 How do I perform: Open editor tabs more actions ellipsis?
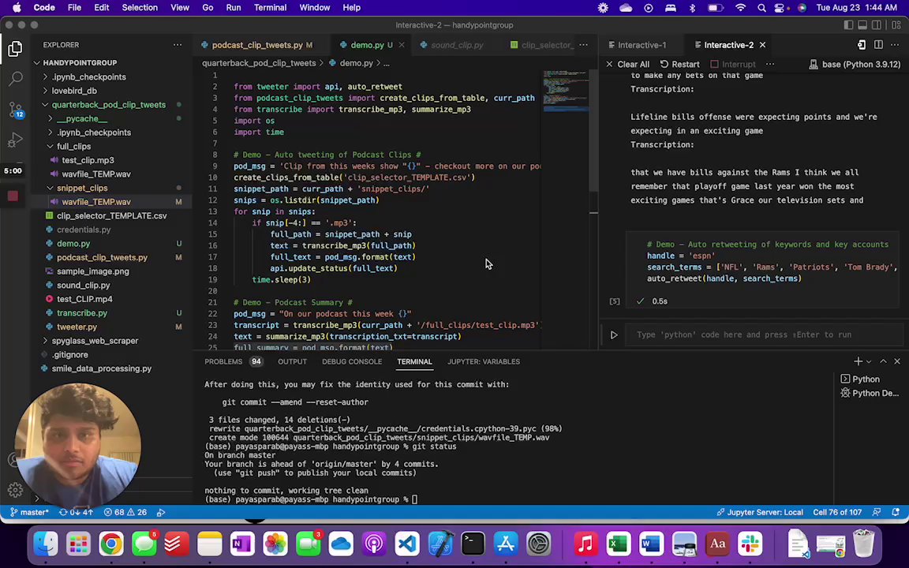coord(583,45)
